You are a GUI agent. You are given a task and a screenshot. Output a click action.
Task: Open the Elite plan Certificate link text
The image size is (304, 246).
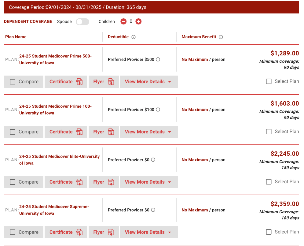point(61,182)
